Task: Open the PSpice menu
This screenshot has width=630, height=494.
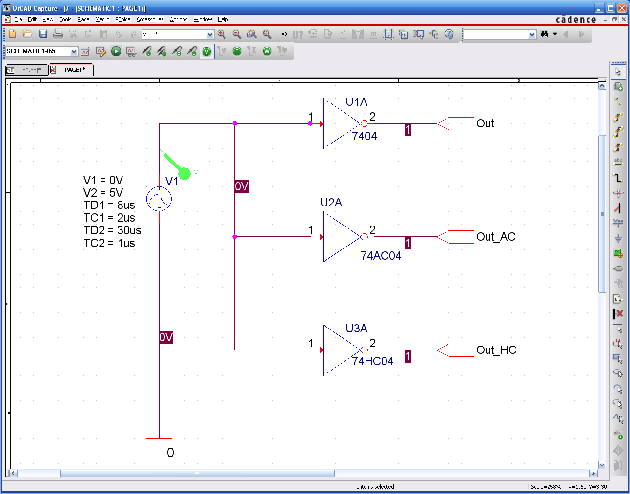Action: click(x=122, y=20)
